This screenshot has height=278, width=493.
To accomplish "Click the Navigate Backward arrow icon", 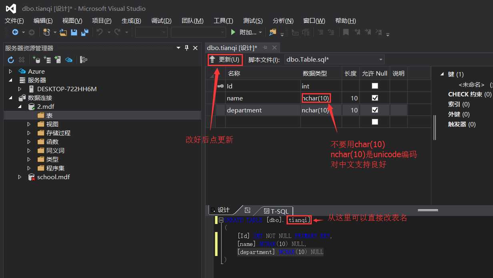I will click(15, 32).
